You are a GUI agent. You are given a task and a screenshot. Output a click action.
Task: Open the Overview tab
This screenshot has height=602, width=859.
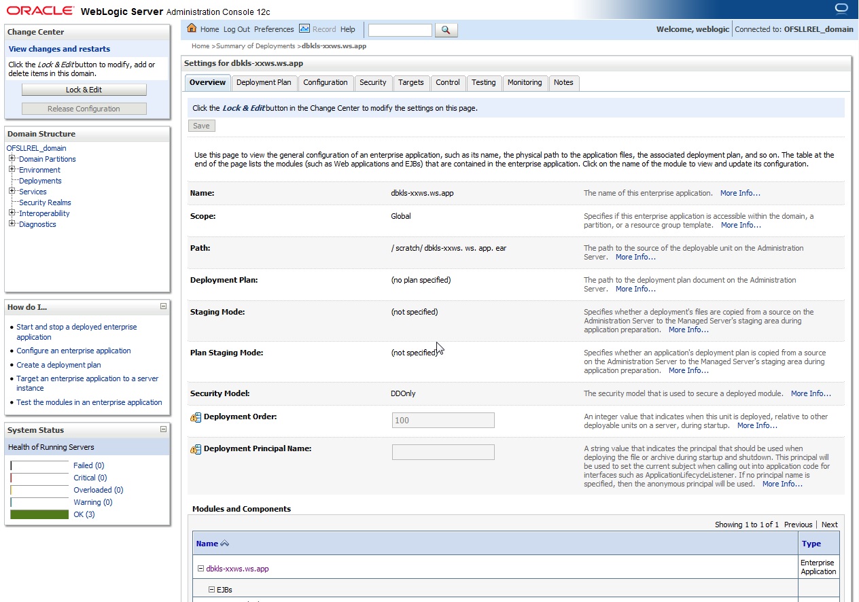click(207, 82)
